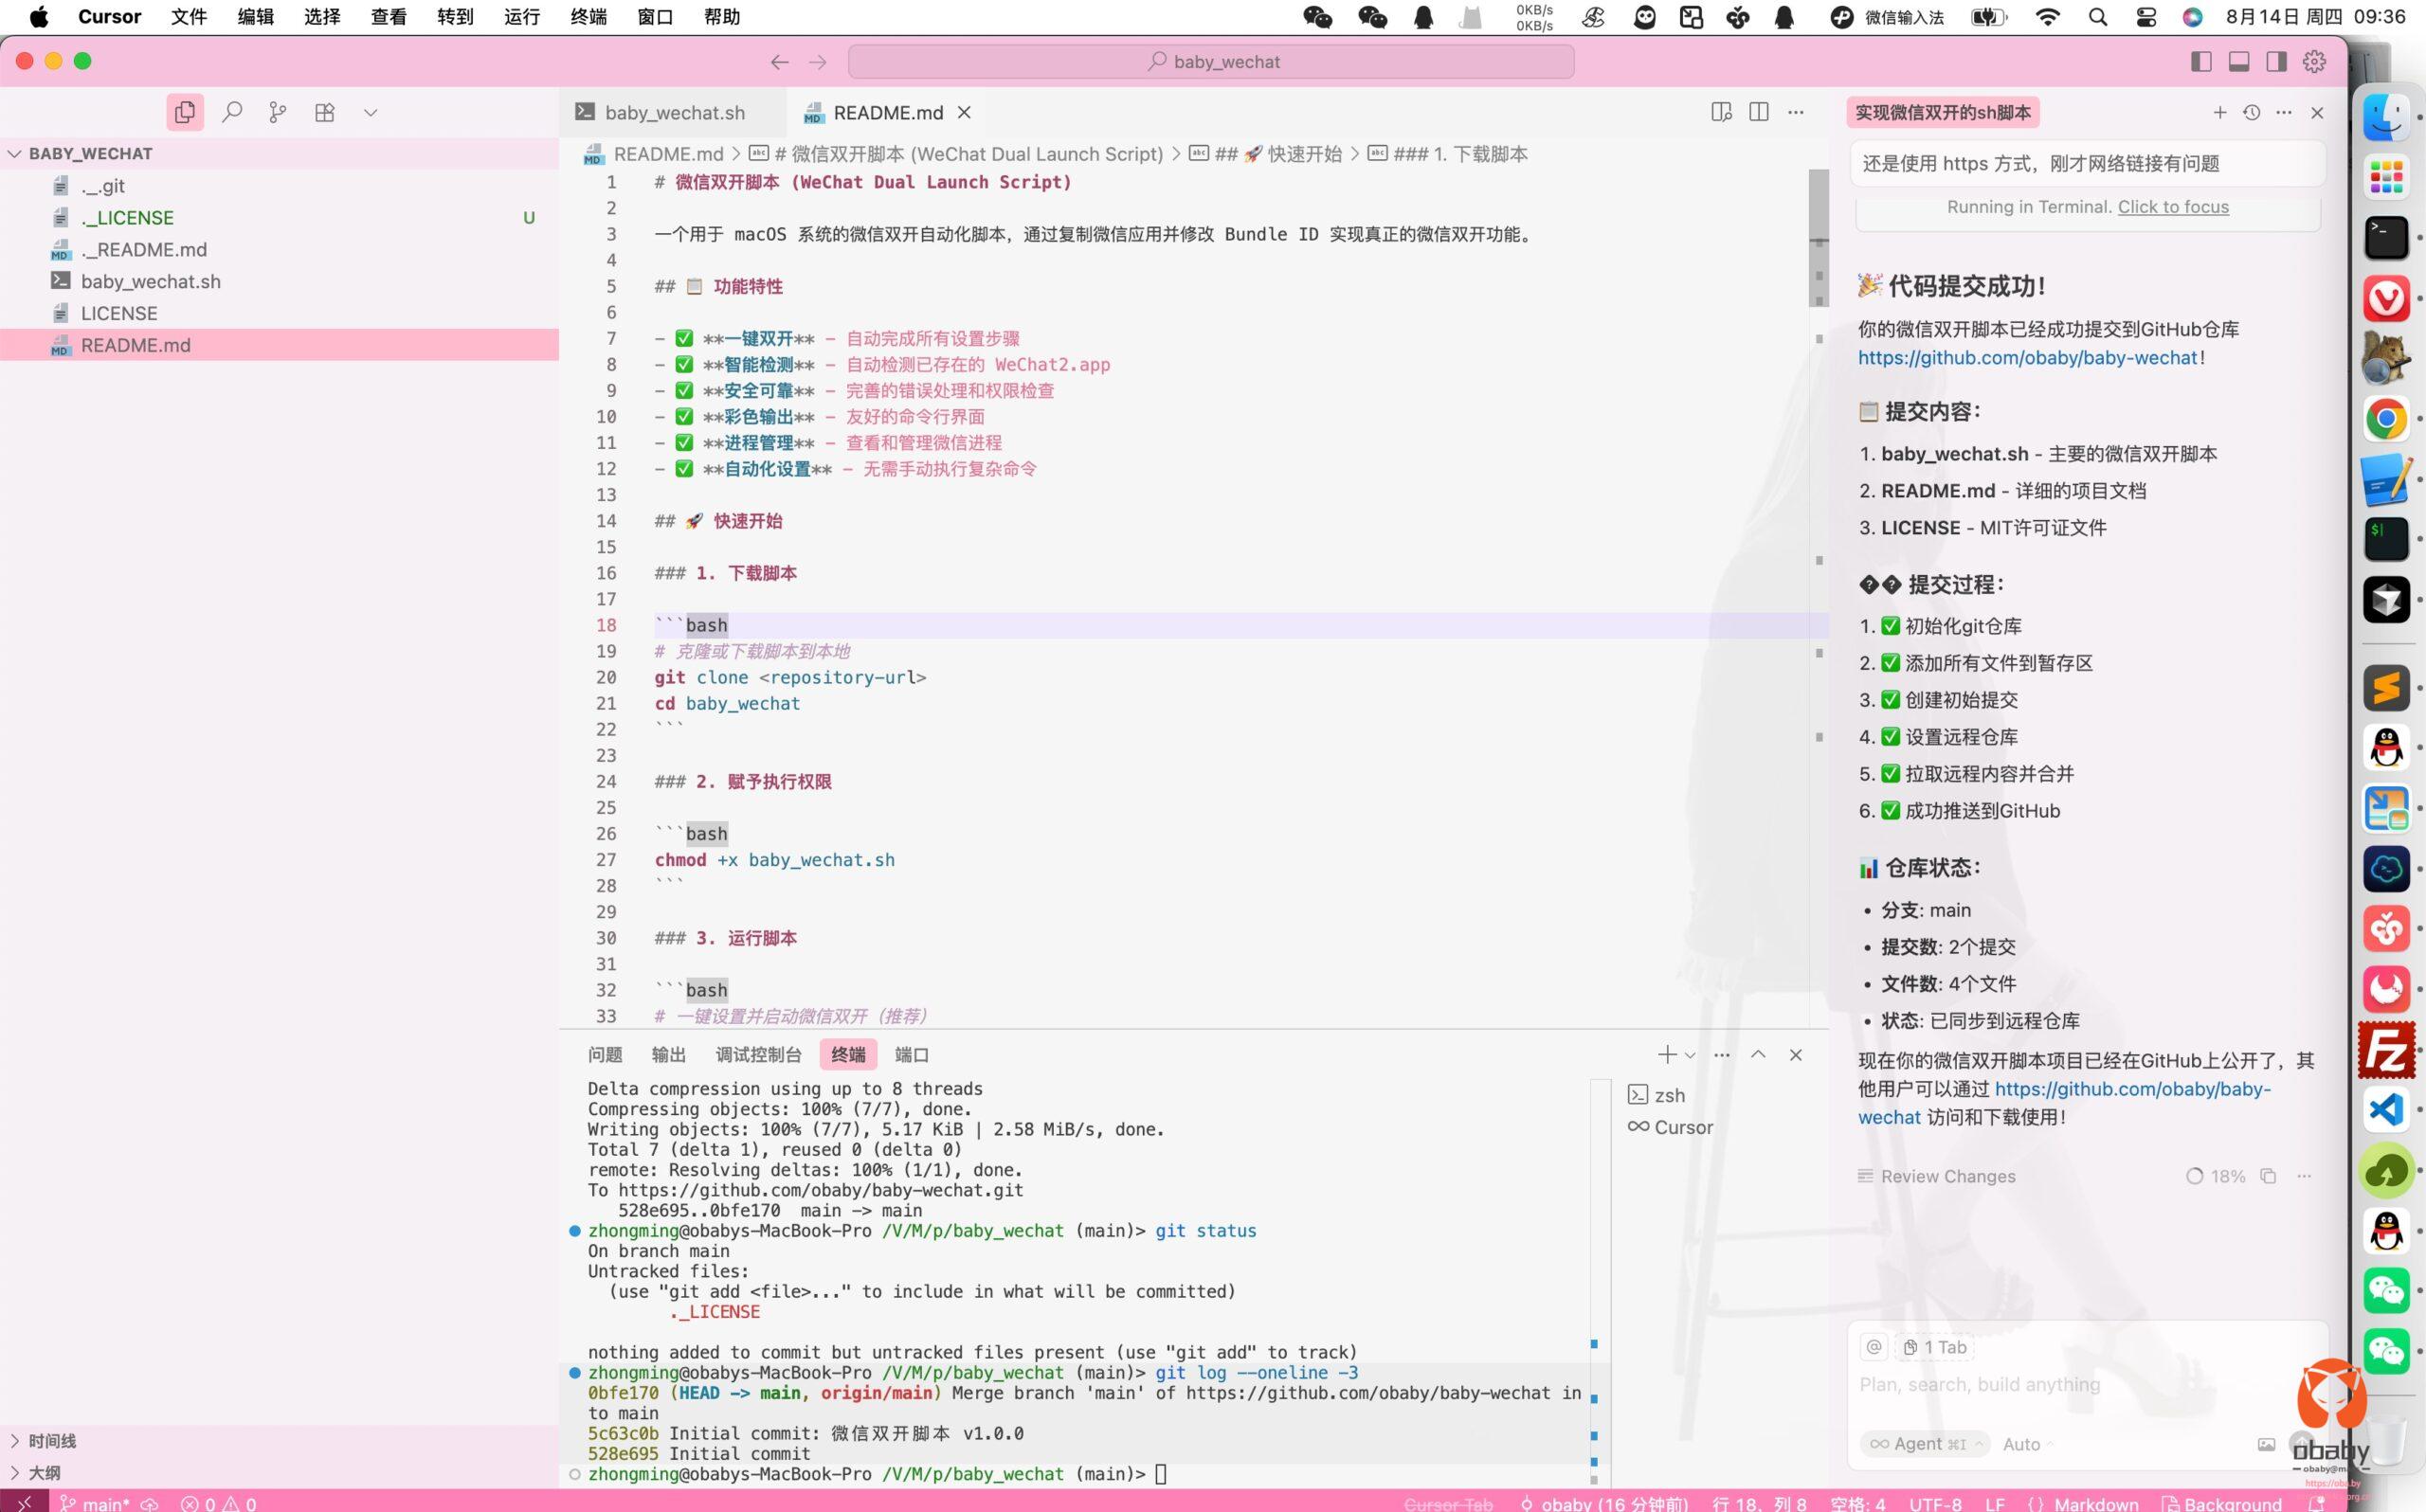Open the Agent mode dropdown
The image size is (2426, 1512).
point(1925,1444)
